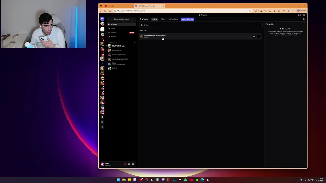Open Winkel in the left sidebar
326x183 pixels.
point(121,33)
